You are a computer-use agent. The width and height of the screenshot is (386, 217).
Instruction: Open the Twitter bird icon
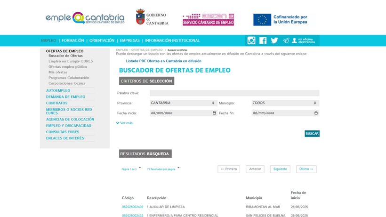274,40
